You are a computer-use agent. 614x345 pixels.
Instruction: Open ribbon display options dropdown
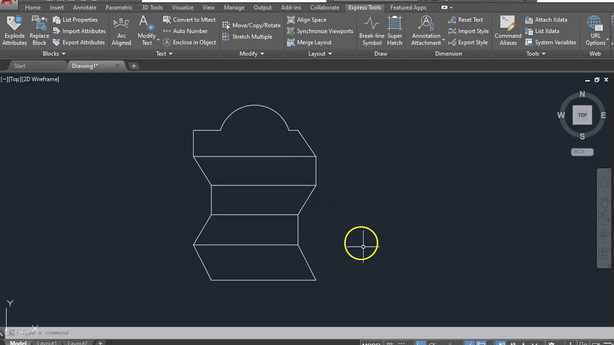tap(447, 8)
